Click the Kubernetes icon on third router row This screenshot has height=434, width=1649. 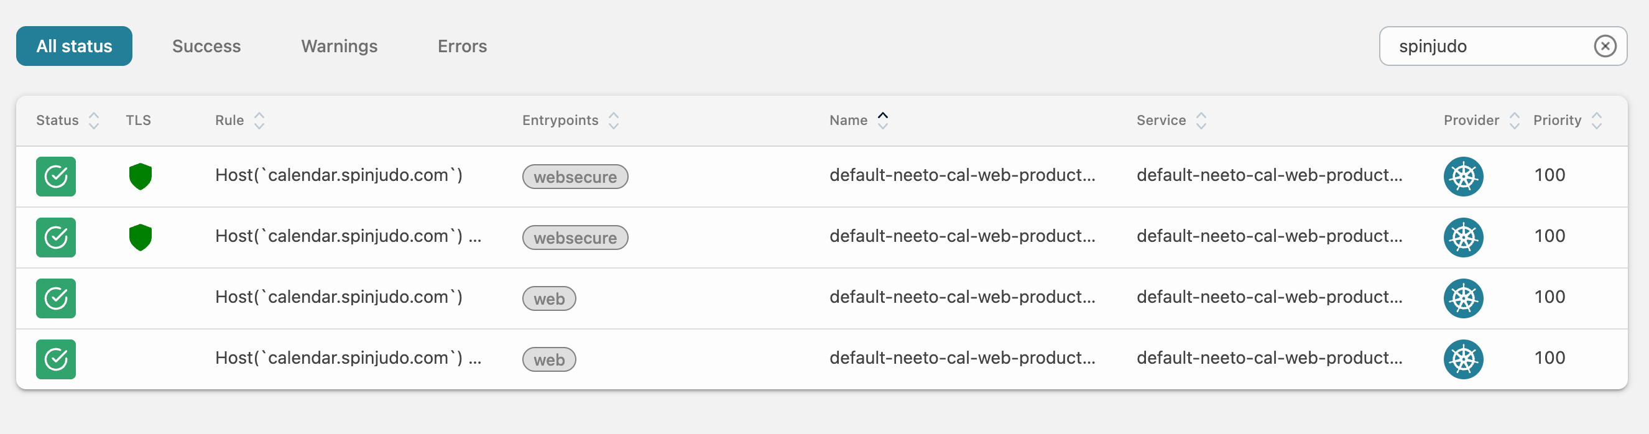pos(1463,298)
